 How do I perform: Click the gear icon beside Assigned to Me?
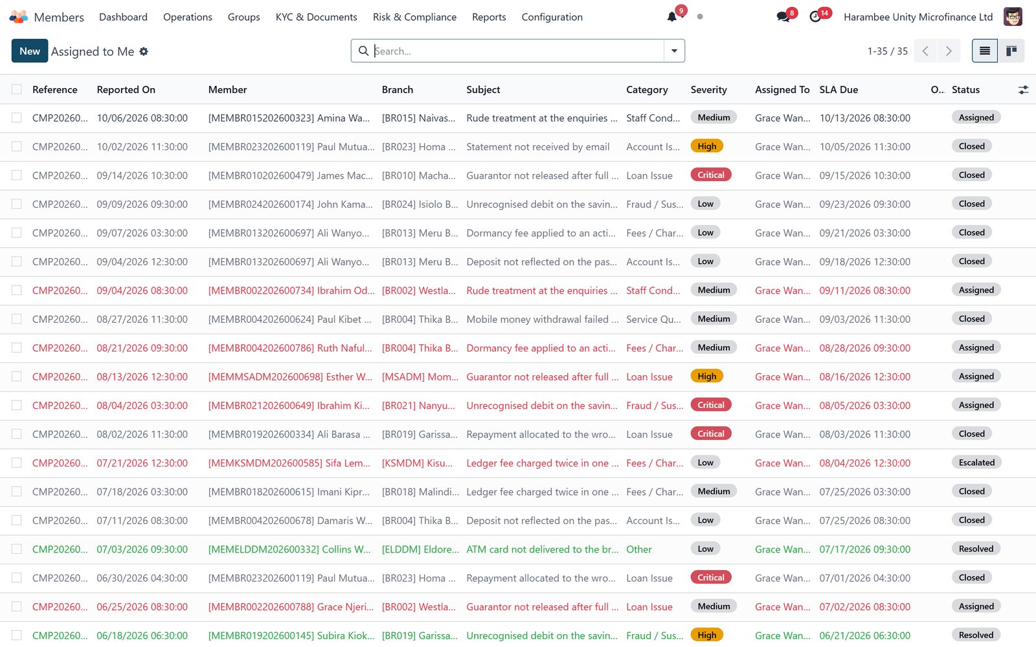tap(144, 51)
